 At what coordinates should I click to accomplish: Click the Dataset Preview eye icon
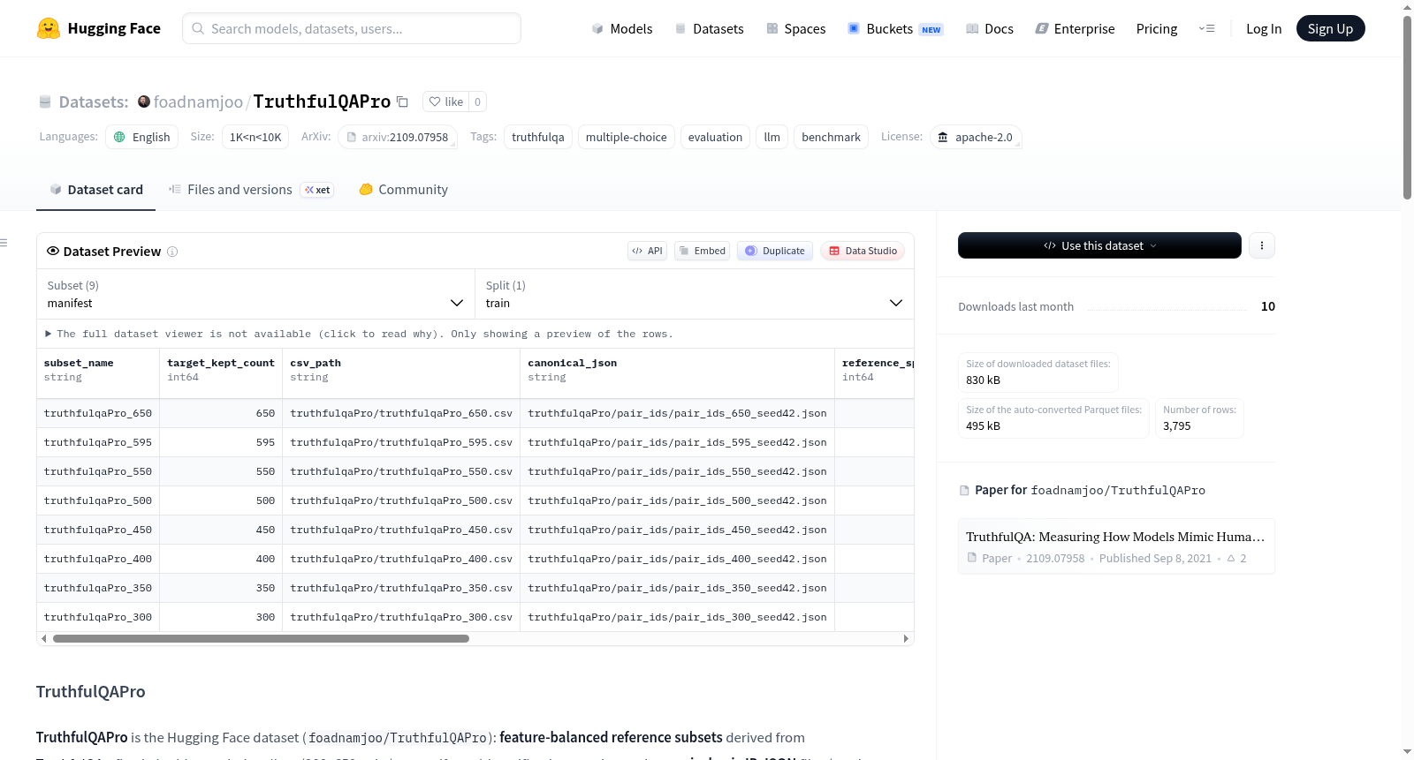coord(53,251)
